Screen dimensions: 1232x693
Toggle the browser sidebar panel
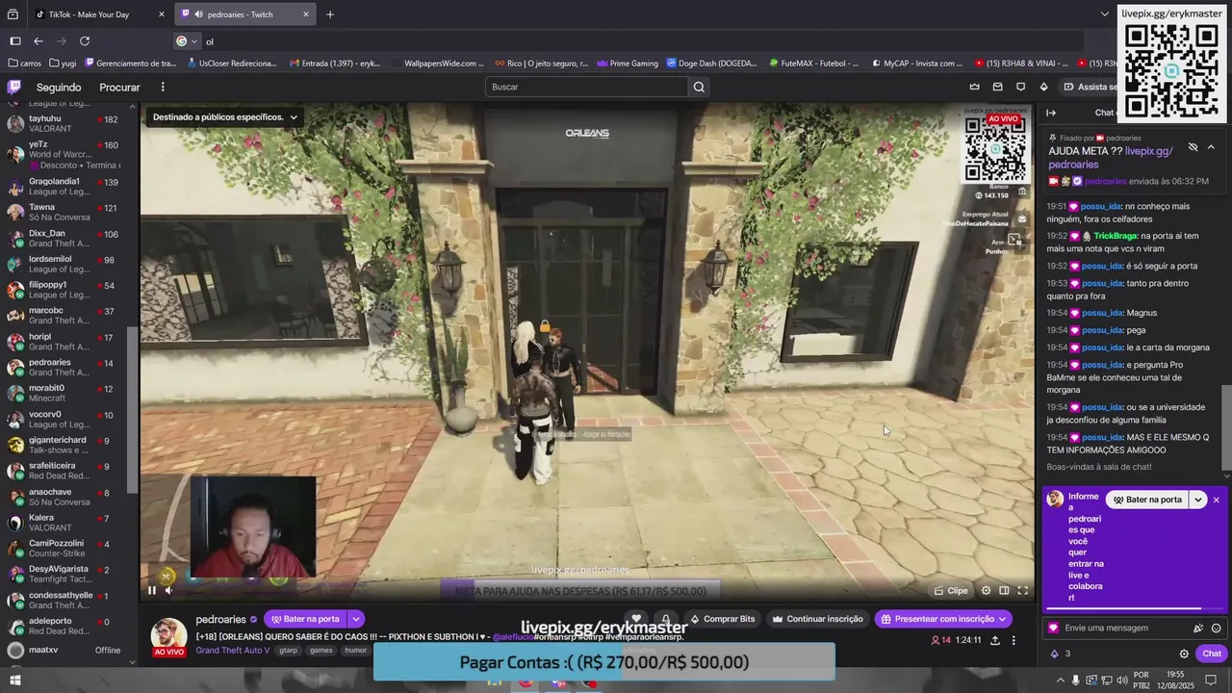pos(15,41)
